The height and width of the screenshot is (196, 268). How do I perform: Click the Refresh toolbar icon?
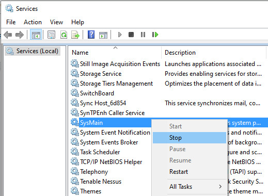click(x=64, y=35)
